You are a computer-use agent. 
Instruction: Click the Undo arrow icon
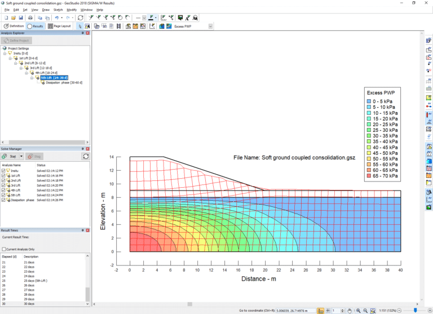(x=56, y=18)
